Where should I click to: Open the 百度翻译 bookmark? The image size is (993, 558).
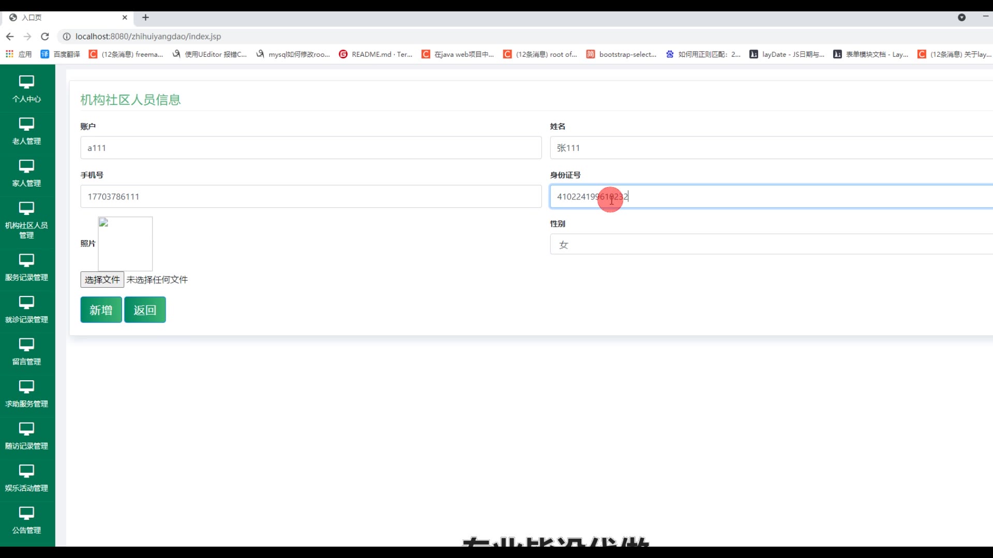tap(61, 54)
